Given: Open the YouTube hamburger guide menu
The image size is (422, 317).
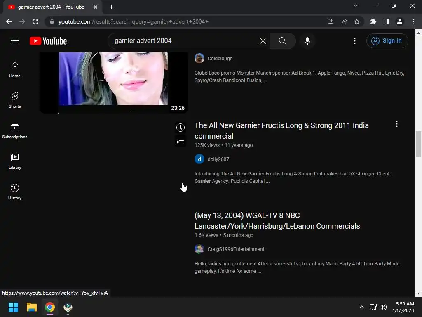Looking at the screenshot, I should (x=15, y=41).
